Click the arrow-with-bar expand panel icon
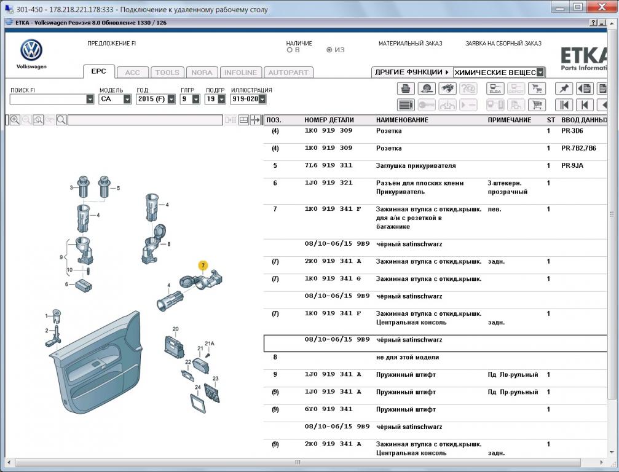619x472 pixels. (256, 120)
